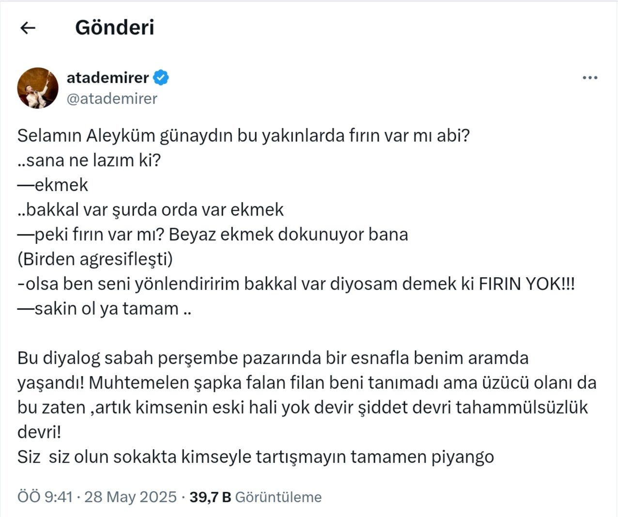Click the bold atademirer display name
Viewport: 618px width, 517px height.
click(108, 78)
